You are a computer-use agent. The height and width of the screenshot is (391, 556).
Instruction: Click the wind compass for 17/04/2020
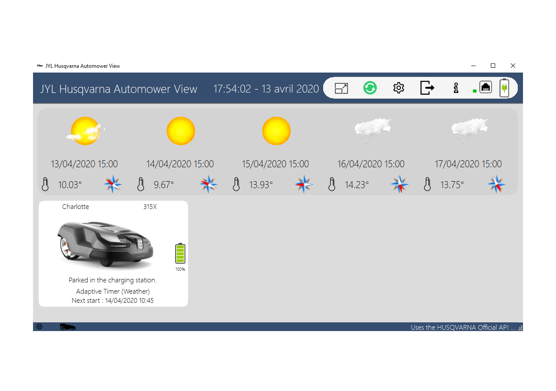[496, 184]
